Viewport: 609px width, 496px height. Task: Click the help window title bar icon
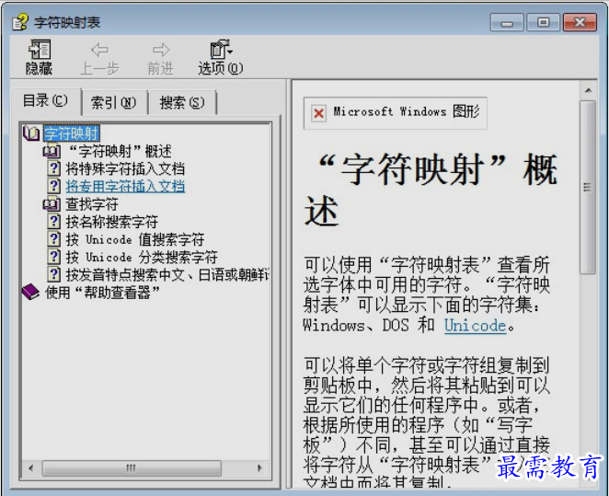pos(20,22)
